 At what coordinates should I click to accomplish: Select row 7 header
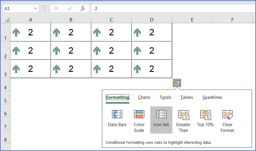[x=5, y=124]
